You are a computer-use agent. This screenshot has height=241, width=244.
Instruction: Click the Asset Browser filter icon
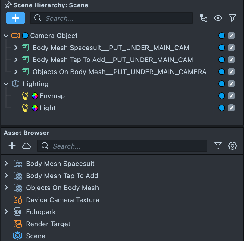coord(218,146)
